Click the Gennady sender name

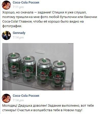coord(19,33)
